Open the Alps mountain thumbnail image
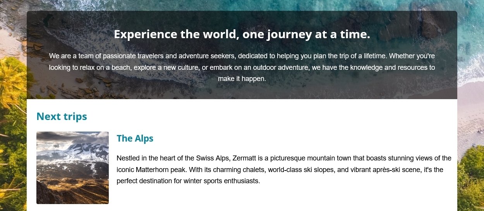This screenshot has height=211, width=484. [x=72, y=168]
